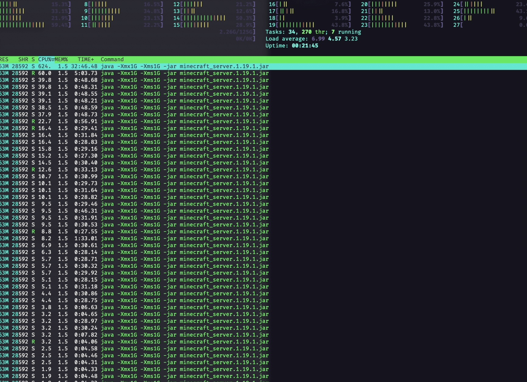Click the CPU 23 usage meter
The image size is (527, 382).
click(x=402, y=25)
